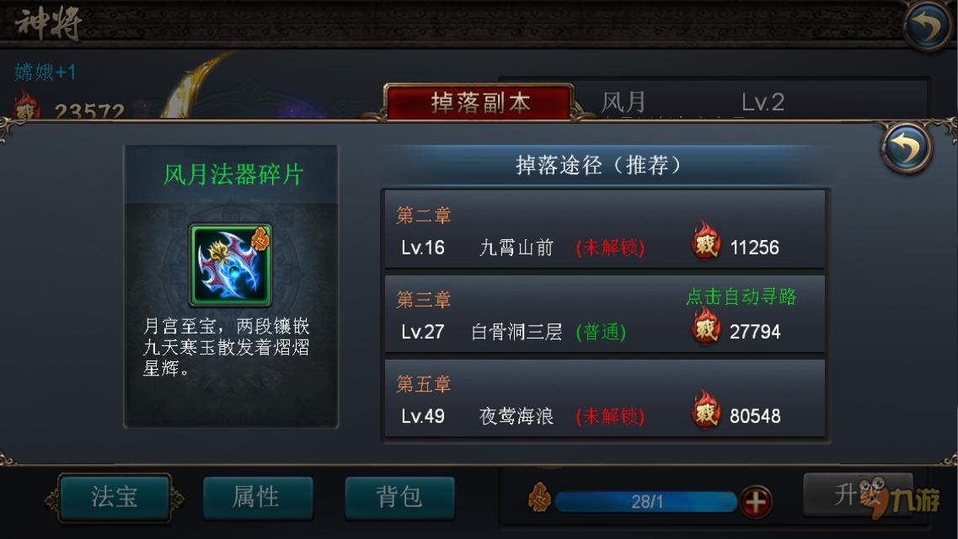The image size is (958, 539).
Task: Click the red plus icon beside 28/1
Action: click(x=756, y=502)
